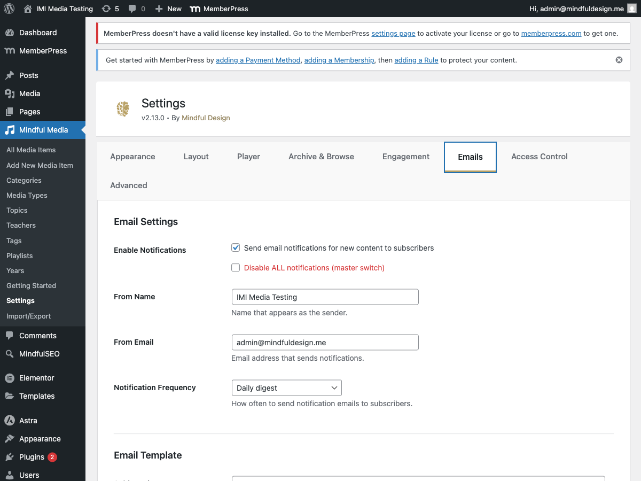The height and width of the screenshot is (481, 641).
Task: Open the comments bubble icon
Action: pyautogui.click(x=132, y=9)
